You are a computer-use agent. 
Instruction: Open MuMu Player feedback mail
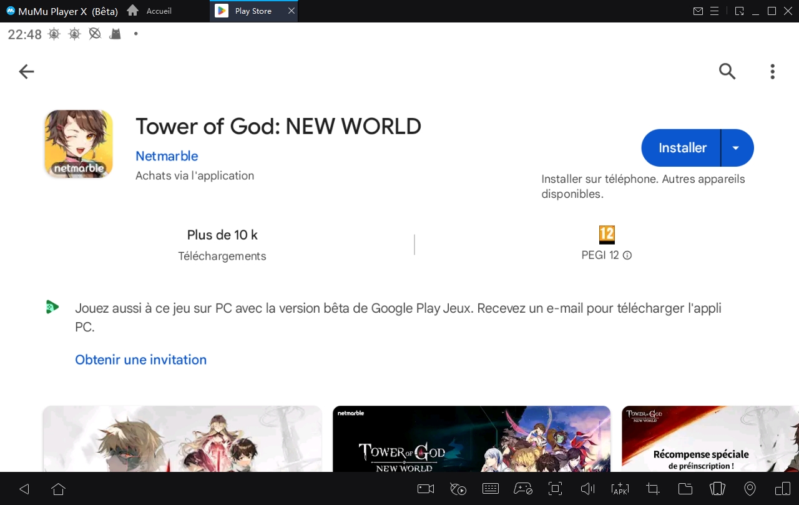(x=698, y=11)
